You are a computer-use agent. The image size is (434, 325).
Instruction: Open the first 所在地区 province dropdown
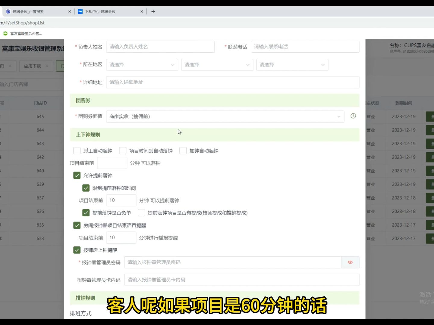[142, 65]
